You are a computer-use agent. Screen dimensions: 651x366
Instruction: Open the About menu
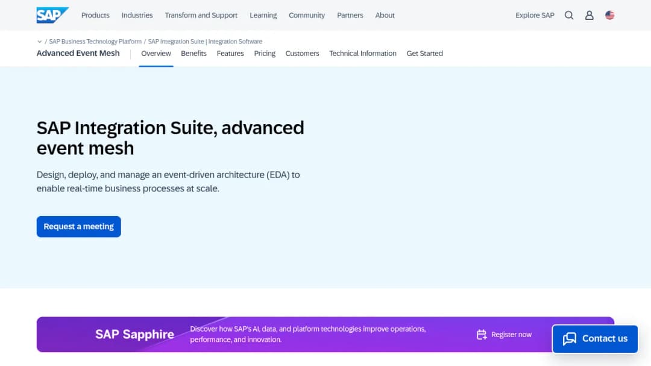(385, 15)
